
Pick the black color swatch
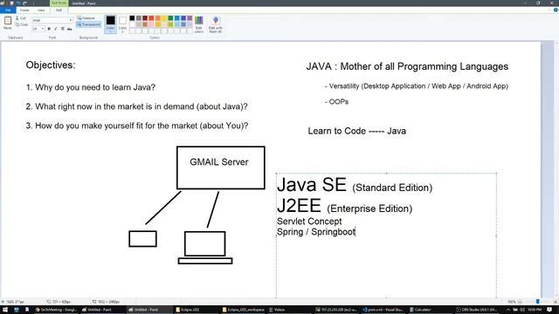point(132,18)
